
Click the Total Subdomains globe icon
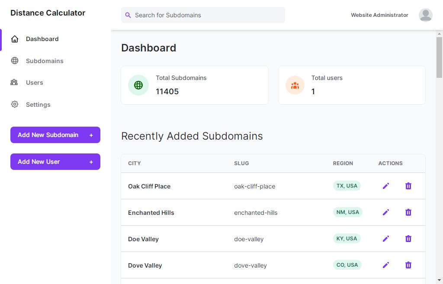tap(138, 85)
